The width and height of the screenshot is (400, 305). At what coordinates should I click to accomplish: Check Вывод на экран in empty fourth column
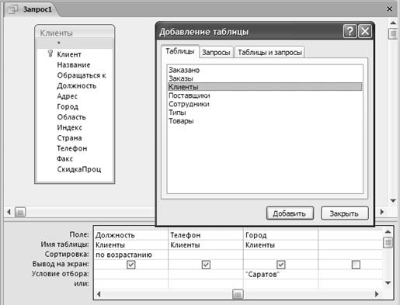[356, 265]
